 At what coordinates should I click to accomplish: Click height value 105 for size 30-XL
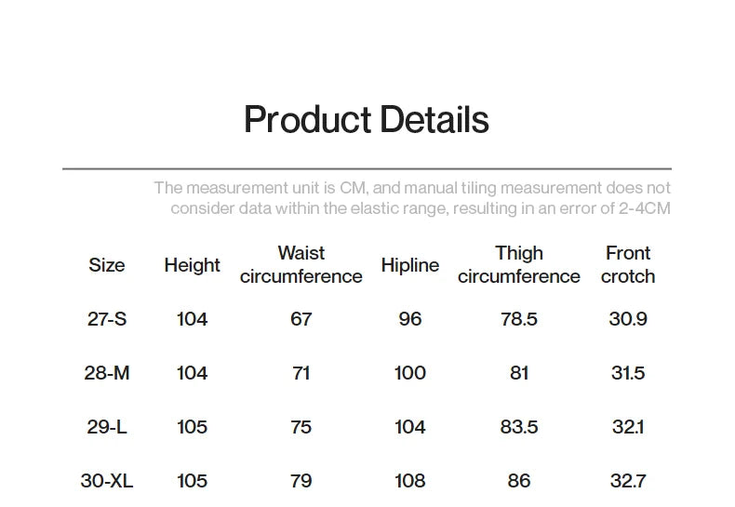coord(192,481)
